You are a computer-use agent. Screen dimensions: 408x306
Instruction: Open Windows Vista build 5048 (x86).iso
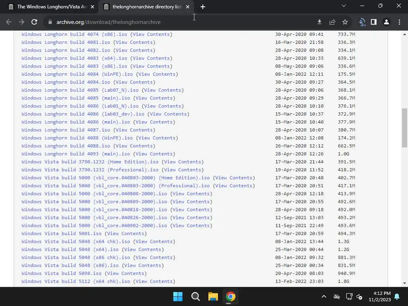70,265
